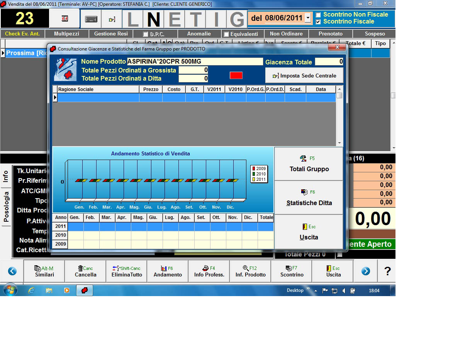The image size is (465, 347).
Task: Click the question mark help icon
Action: click(387, 271)
